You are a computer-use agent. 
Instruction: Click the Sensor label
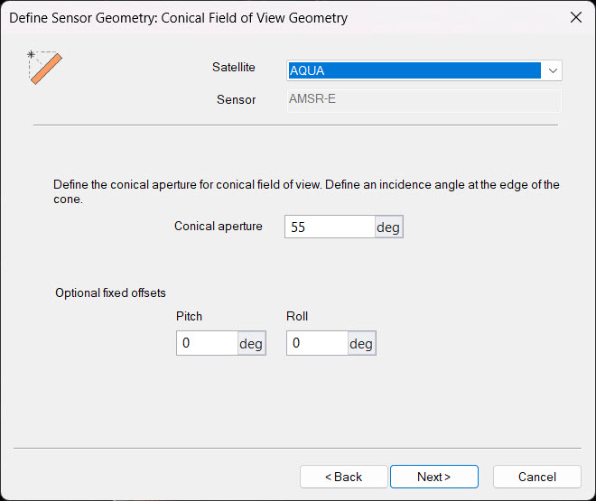(x=236, y=99)
